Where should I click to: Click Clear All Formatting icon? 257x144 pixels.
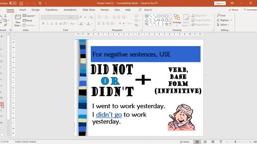point(91,17)
